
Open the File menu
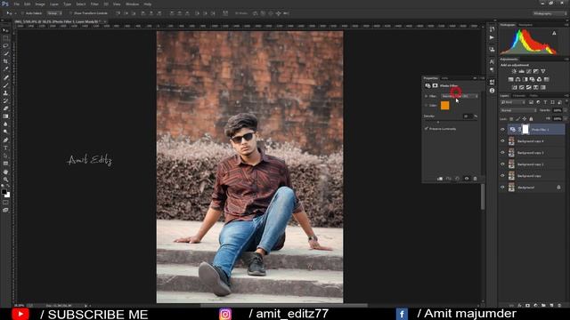point(17,4)
